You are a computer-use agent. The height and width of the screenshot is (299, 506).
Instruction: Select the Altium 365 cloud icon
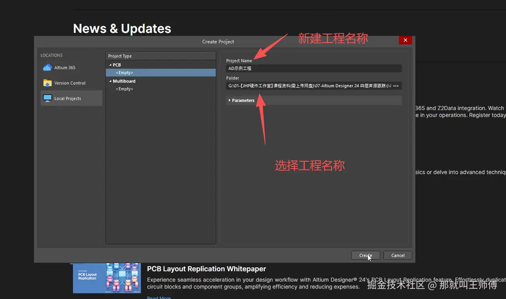point(47,67)
